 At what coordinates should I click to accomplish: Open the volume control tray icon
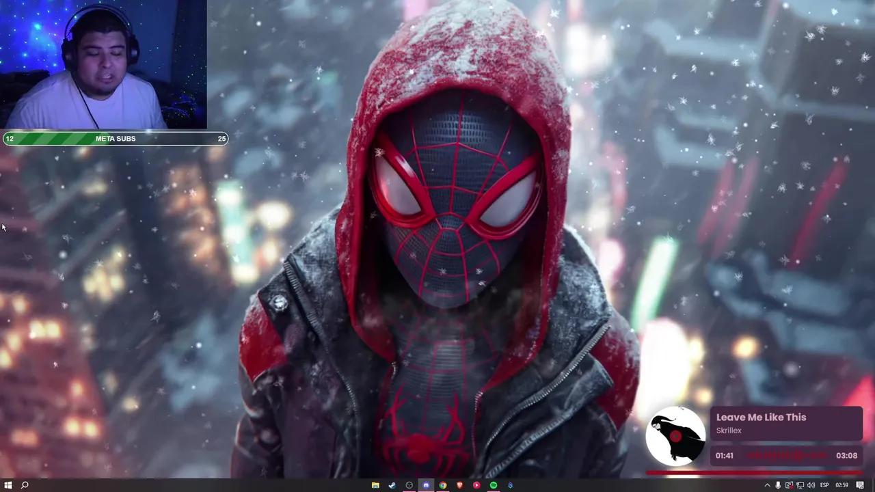pos(811,485)
